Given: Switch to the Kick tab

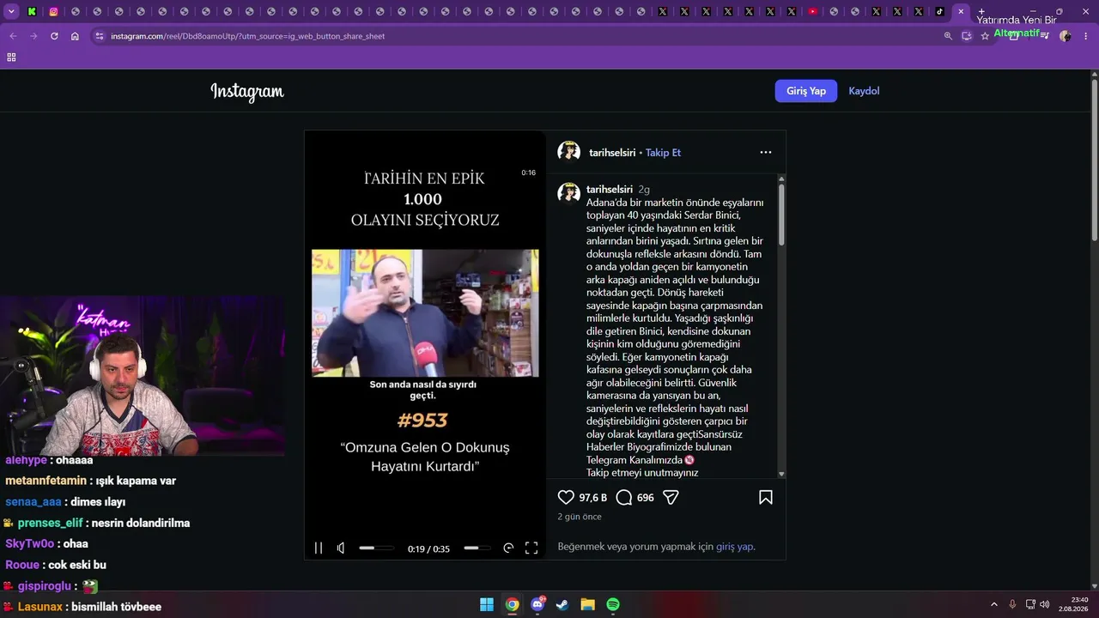Looking at the screenshot, I should (32, 12).
